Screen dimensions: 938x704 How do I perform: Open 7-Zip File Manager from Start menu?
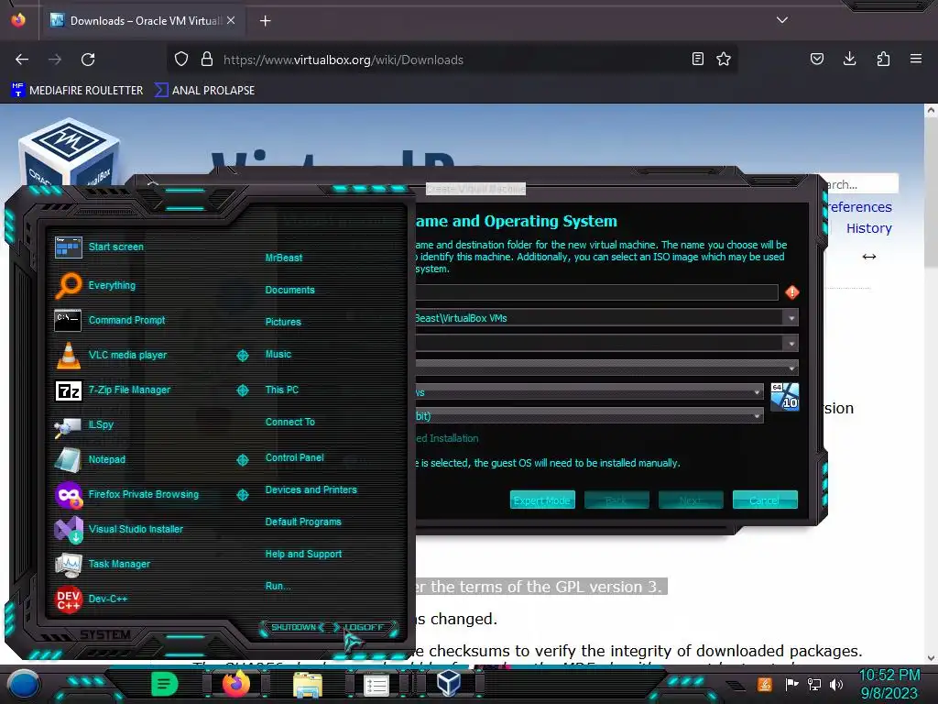(68, 390)
